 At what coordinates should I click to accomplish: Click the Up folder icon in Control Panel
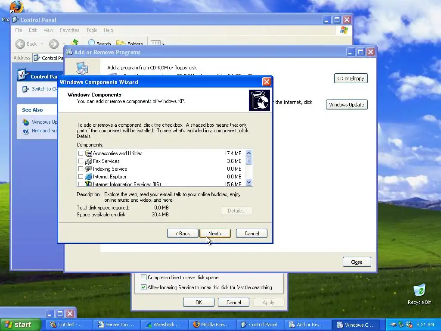tap(75, 42)
